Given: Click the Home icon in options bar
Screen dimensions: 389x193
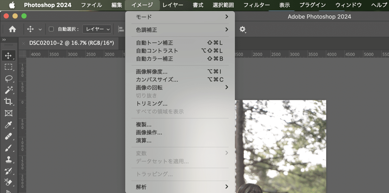Looking at the screenshot, I should click(x=12, y=29).
